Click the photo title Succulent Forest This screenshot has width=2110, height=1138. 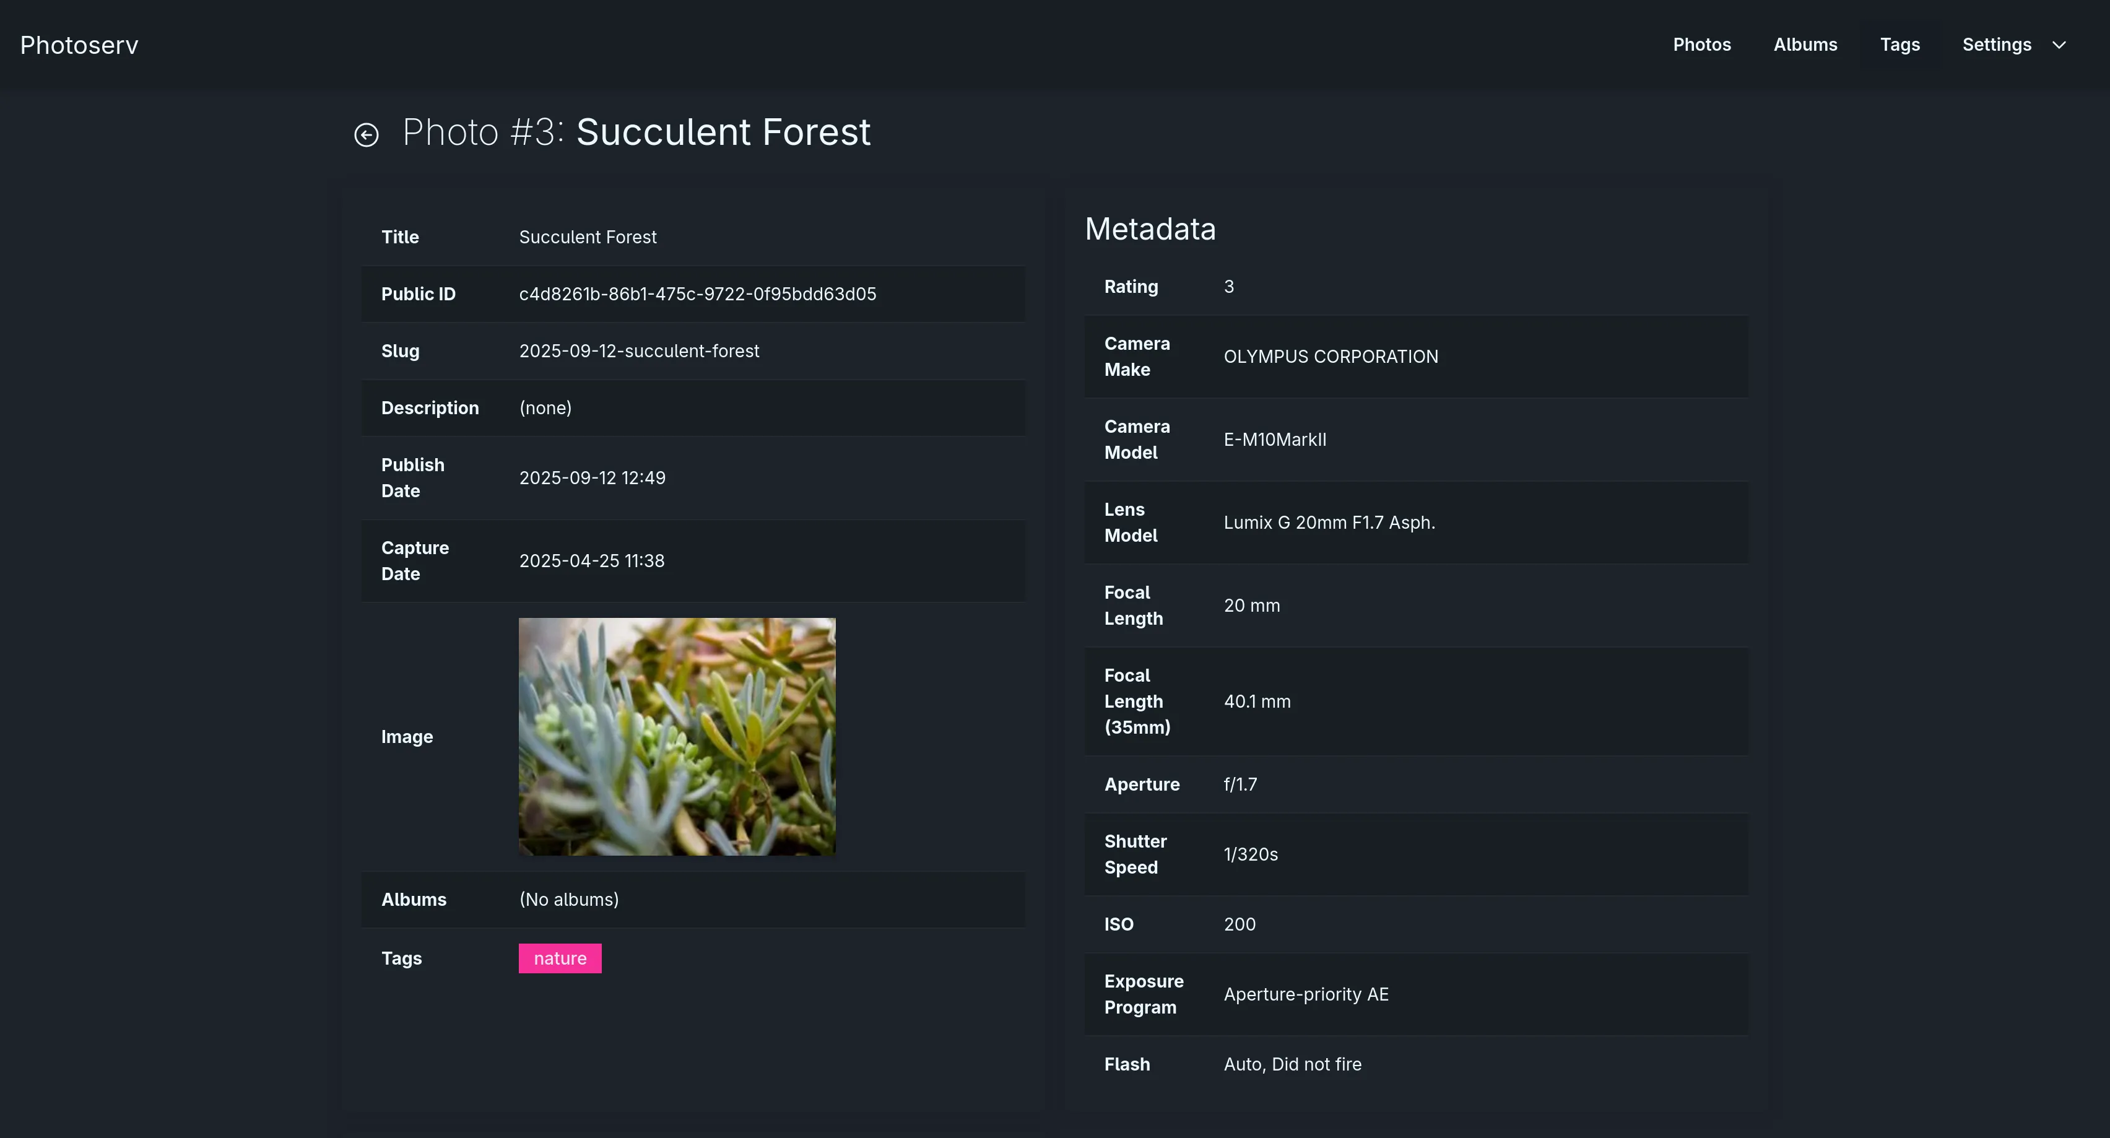click(723, 131)
